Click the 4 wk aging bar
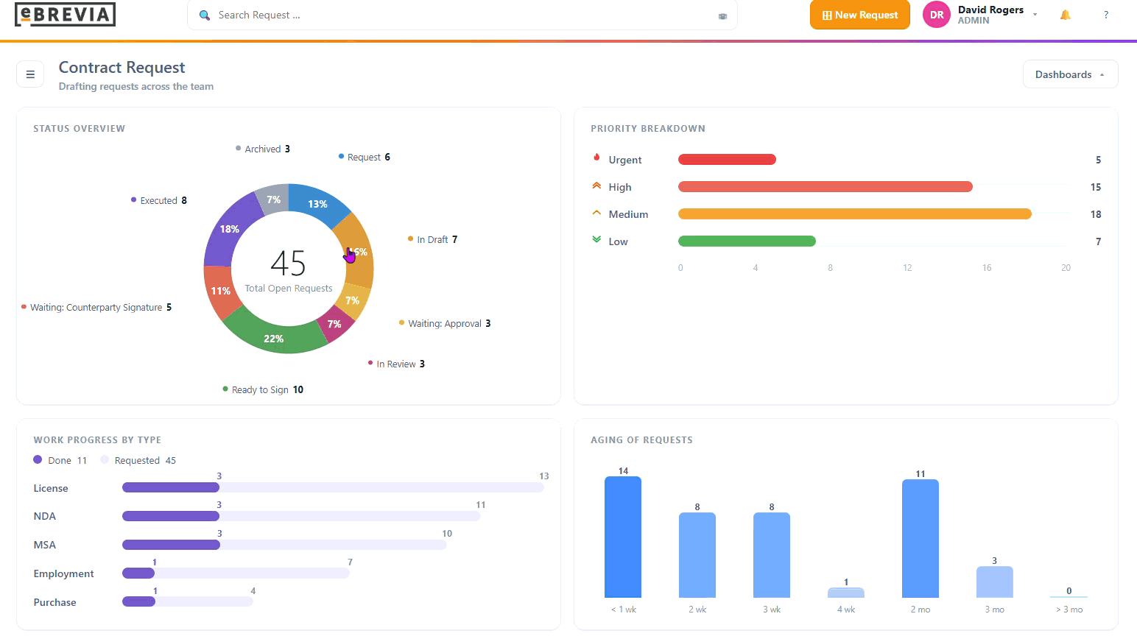Image resolution: width=1137 pixels, height=639 pixels. [846, 593]
